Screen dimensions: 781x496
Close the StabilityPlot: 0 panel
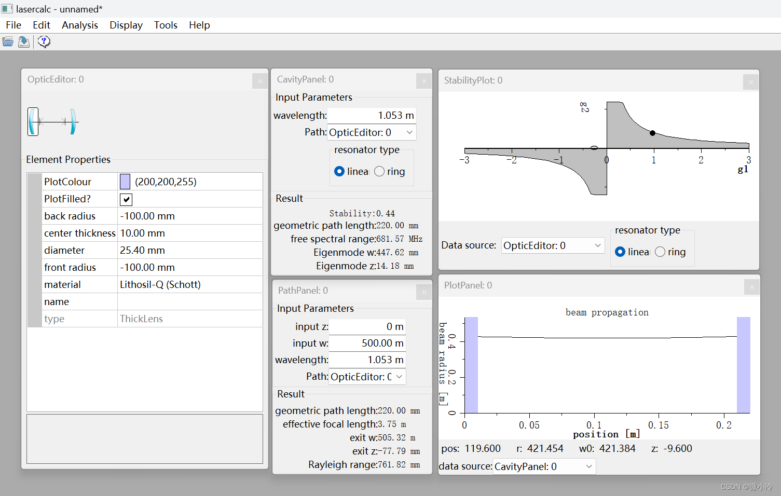click(751, 82)
